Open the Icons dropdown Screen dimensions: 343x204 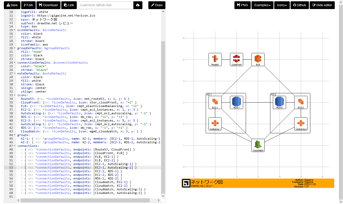click(x=282, y=5)
